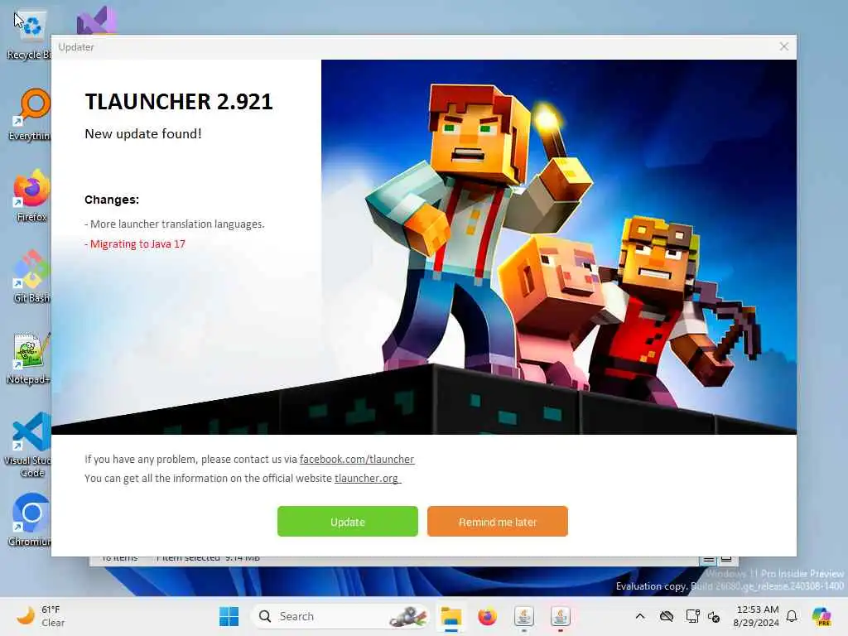The width and height of the screenshot is (848, 636).
Task: Switch File Explorer to large icons view
Action: click(726, 559)
